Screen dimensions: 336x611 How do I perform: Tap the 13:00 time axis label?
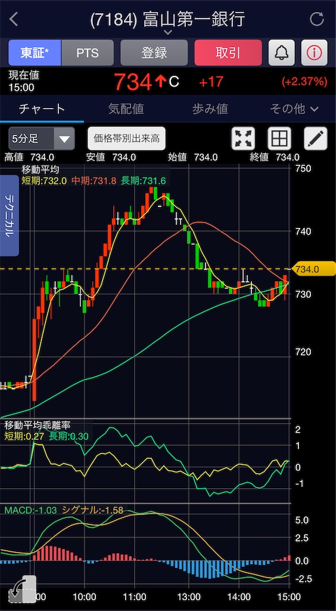pos(189,597)
